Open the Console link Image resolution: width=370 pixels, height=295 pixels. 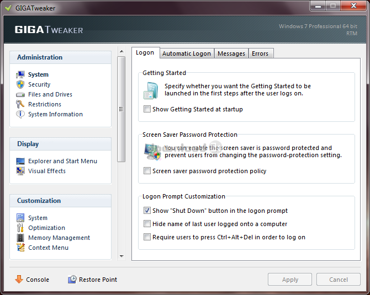(38, 280)
